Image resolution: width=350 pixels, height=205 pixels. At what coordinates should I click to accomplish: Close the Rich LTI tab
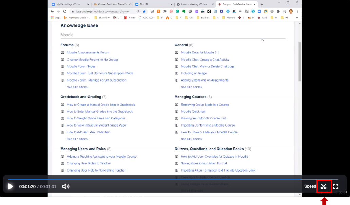point(171,4)
